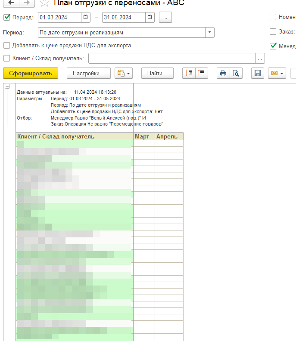Open report variants dropdown menu

pyautogui.click(x=124, y=74)
